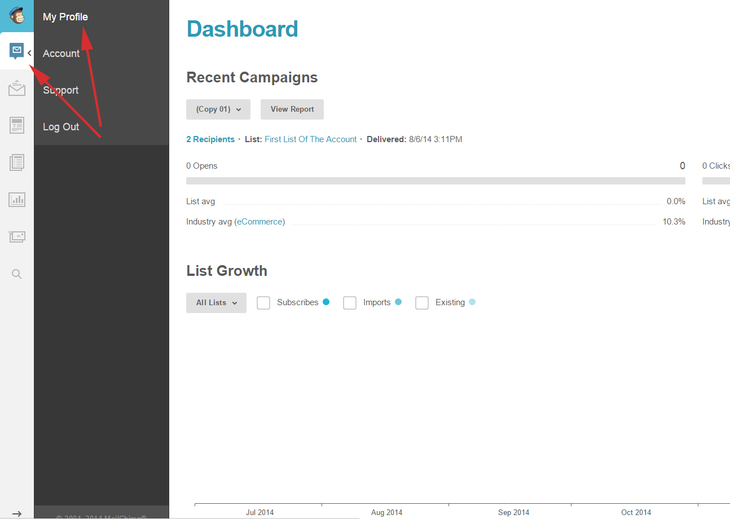
Task: Click the Jul 2014 axis label
Action: pyautogui.click(x=260, y=512)
